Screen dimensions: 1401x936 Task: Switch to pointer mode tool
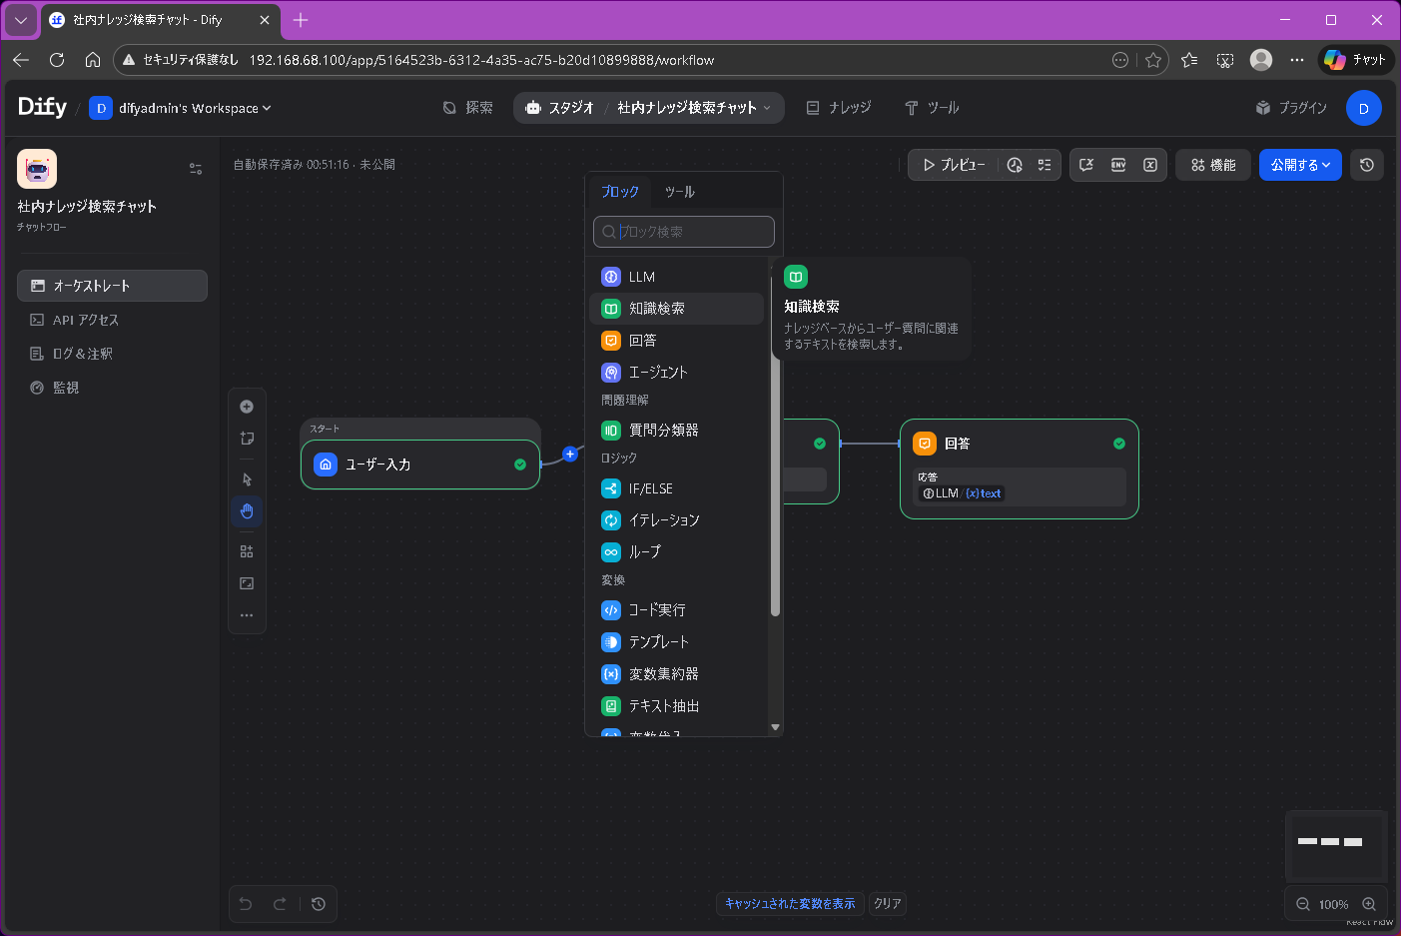247,479
